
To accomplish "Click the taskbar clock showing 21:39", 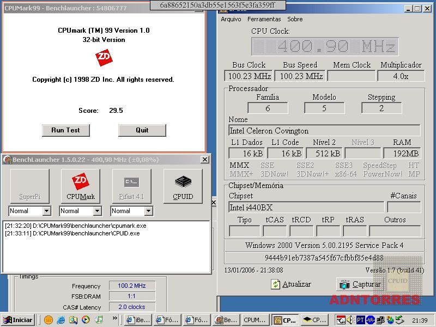I will tap(420, 320).
